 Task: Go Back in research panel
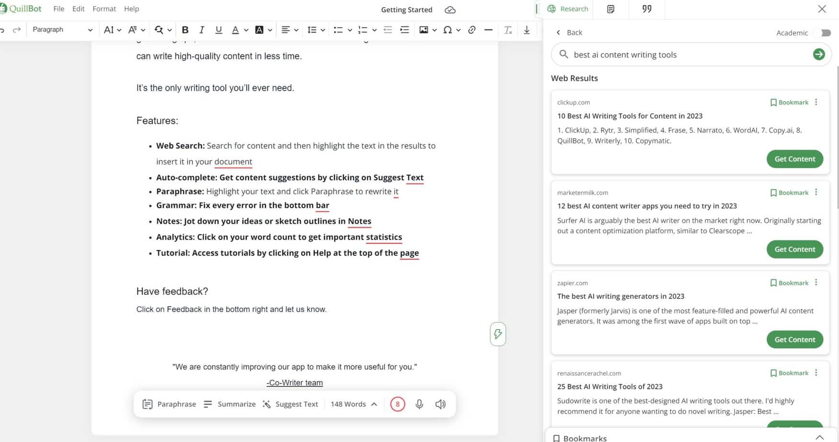[x=569, y=33]
